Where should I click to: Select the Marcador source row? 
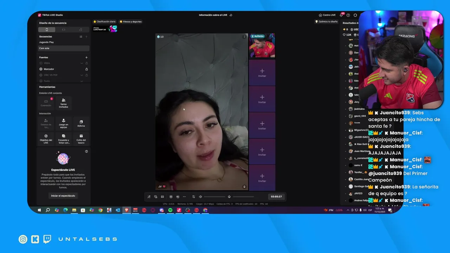(x=64, y=69)
